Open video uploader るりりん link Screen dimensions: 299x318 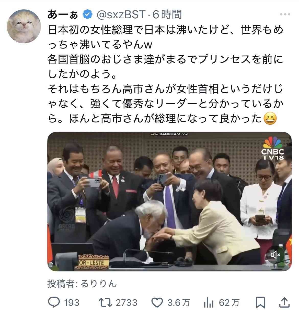(98, 284)
